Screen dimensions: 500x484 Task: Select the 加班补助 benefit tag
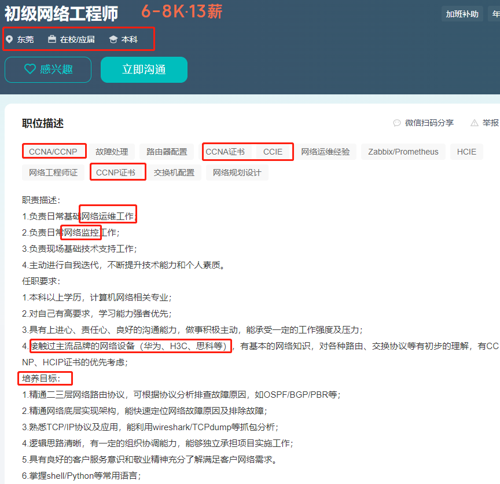[x=462, y=14]
